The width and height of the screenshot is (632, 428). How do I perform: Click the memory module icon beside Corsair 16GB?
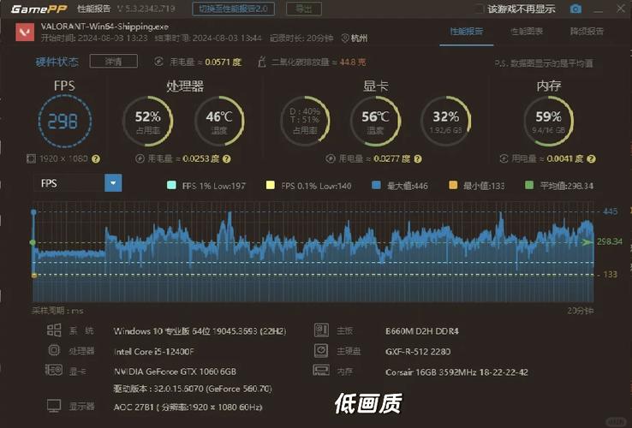pos(321,370)
